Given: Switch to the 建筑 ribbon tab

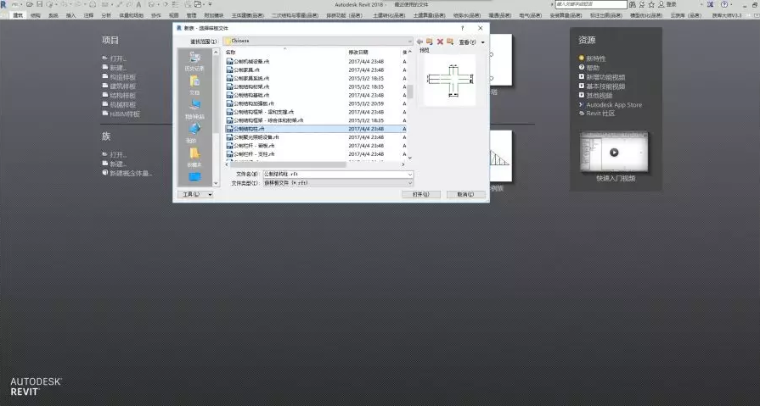Looking at the screenshot, I should [x=18, y=15].
